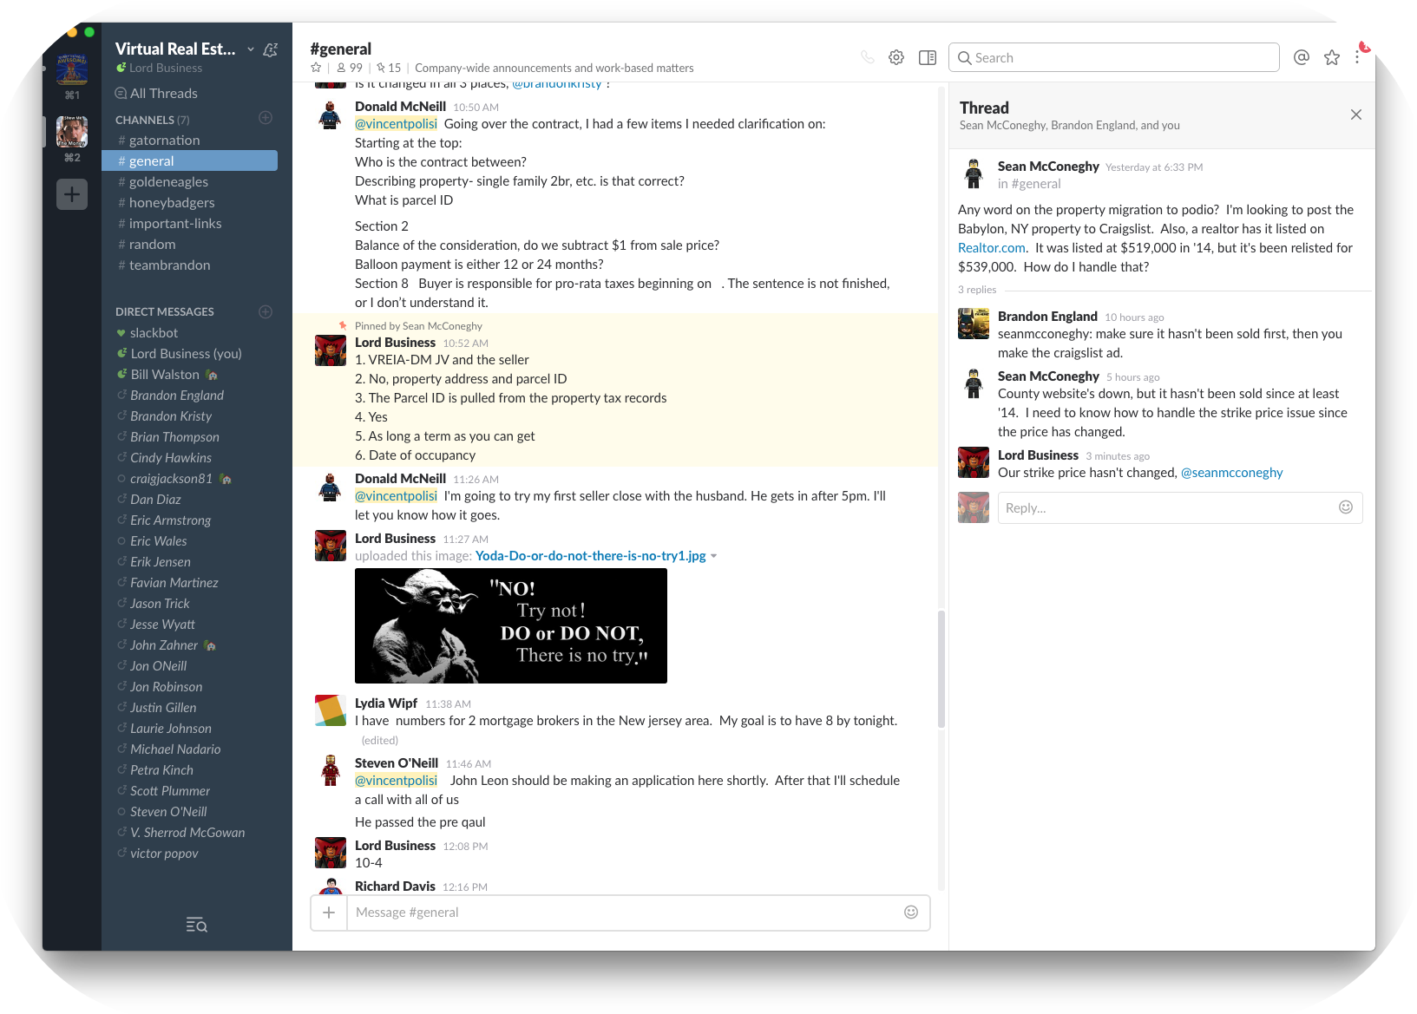Toggle notification bell next to workspace name
The image size is (1417, 1014).
point(271,49)
